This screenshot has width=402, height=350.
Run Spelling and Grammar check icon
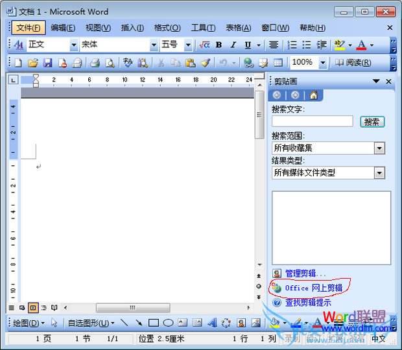coord(128,62)
